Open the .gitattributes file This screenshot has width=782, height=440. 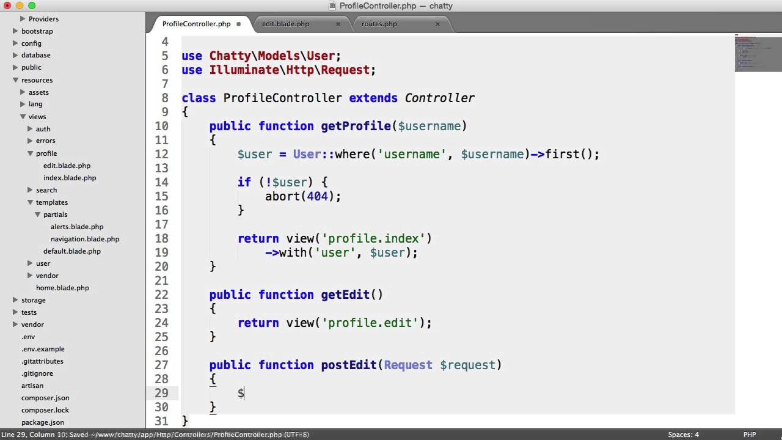[x=42, y=361]
